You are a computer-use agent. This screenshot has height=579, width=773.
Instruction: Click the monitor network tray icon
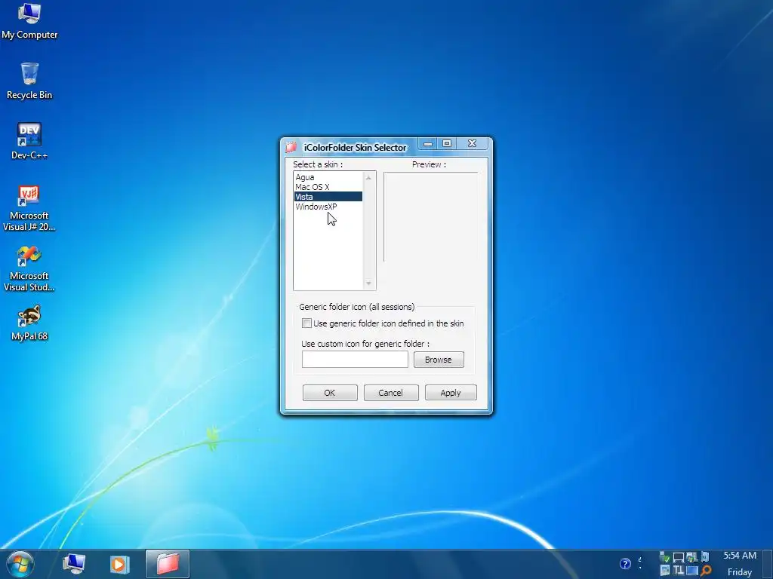[x=679, y=557]
